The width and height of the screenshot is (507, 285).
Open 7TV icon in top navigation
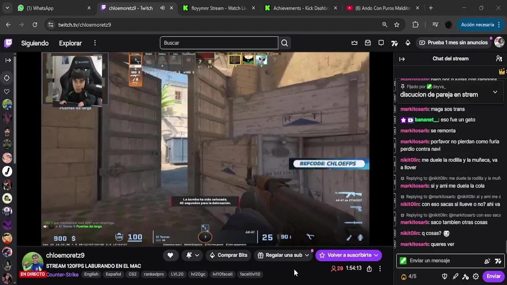(x=395, y=43)
